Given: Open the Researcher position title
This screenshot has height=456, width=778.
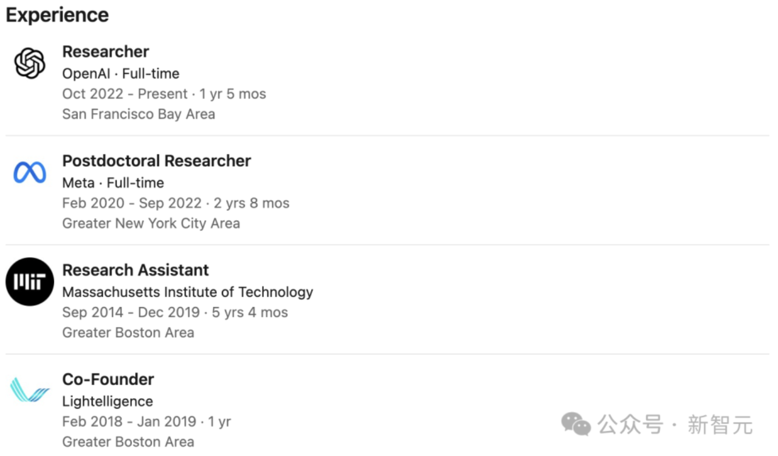Looking at the screenshot, I should click(106, 52).
